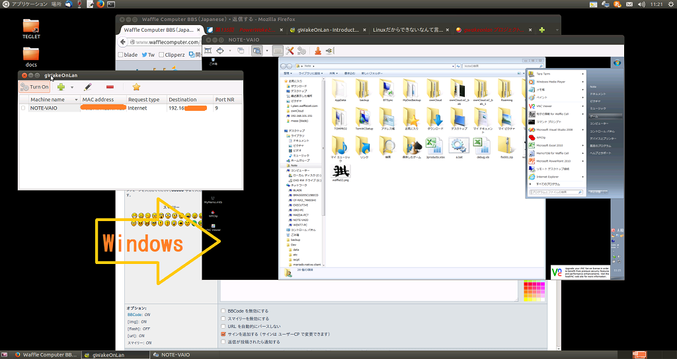Click the Turn On button in gWakeOnLan
The height and width of the screenshot is (359, 677).
(x=34, y=87)
